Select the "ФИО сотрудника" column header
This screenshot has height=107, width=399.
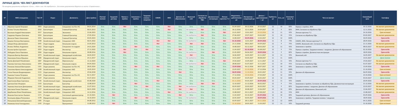(x=21, y=18)
